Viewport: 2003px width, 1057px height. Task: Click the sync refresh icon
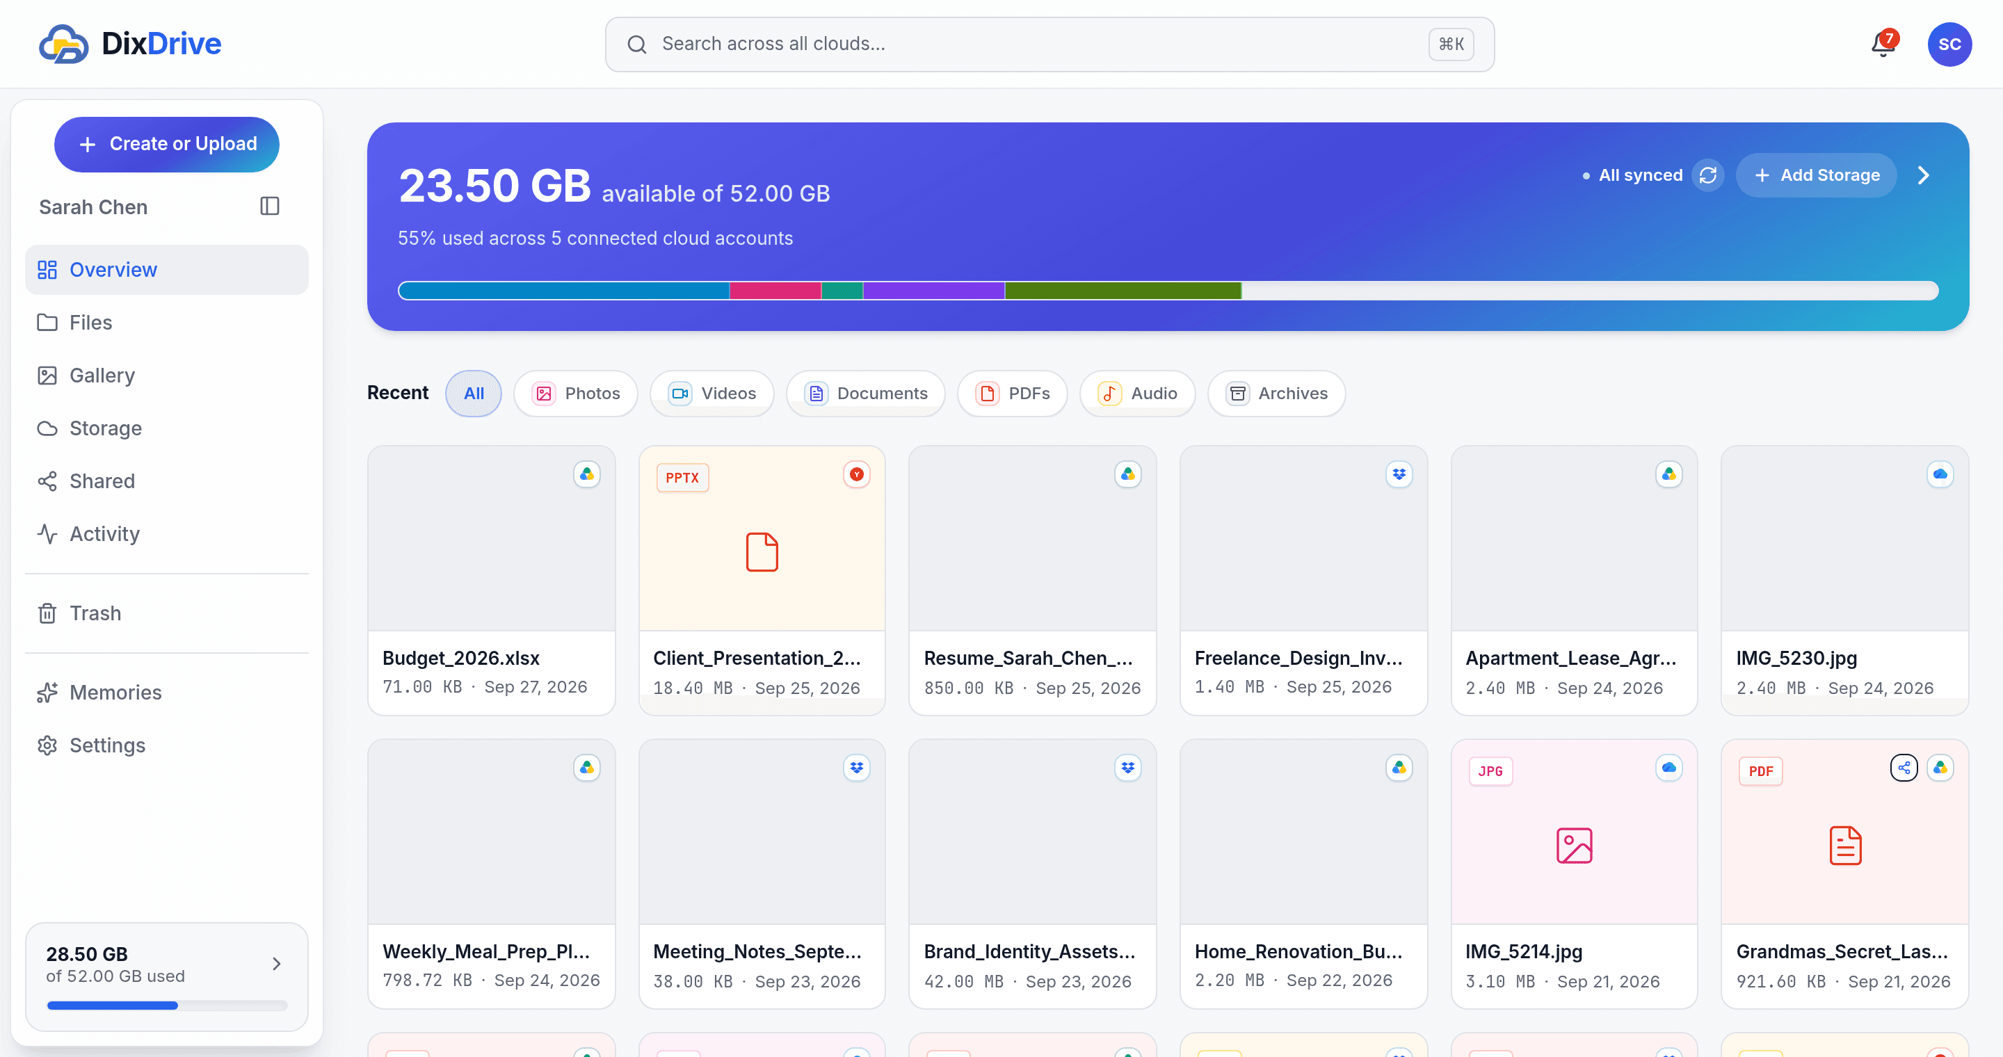tap(1707, 175)
